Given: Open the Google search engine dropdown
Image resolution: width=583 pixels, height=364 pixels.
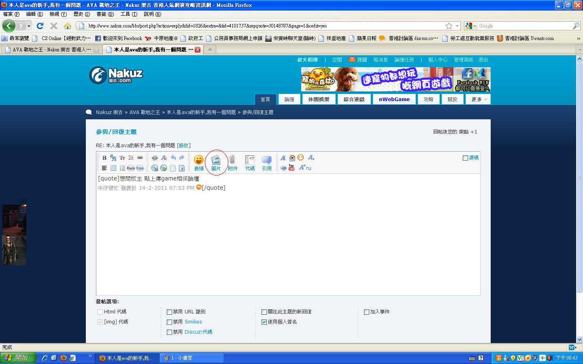Looking at the screenshot, I should [470, 26].
